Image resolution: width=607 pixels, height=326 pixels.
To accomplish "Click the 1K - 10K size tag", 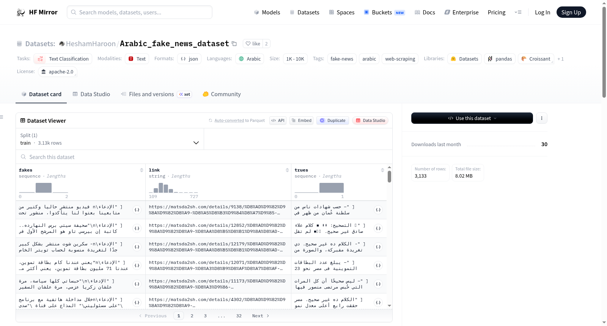I will click(x=295, y=59).
